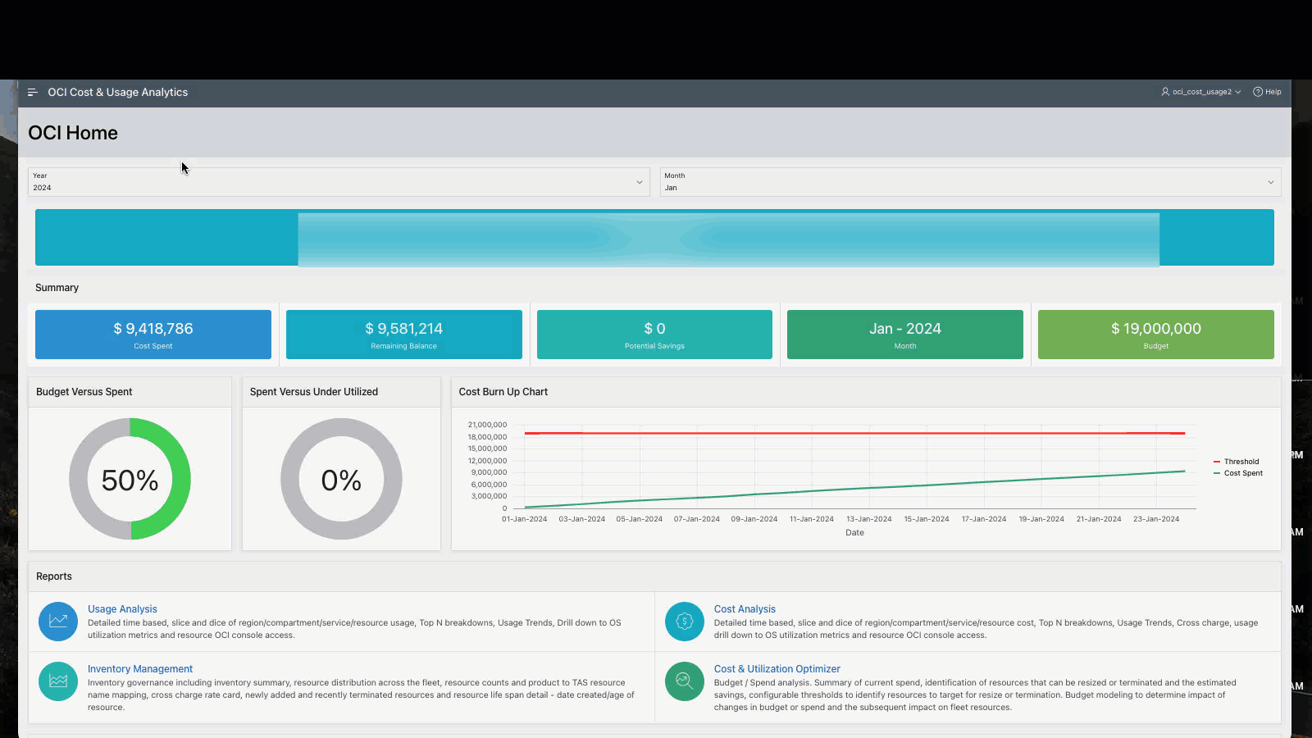
Task: Open the Cost Analysis report
Action: (x=745, y=608)
